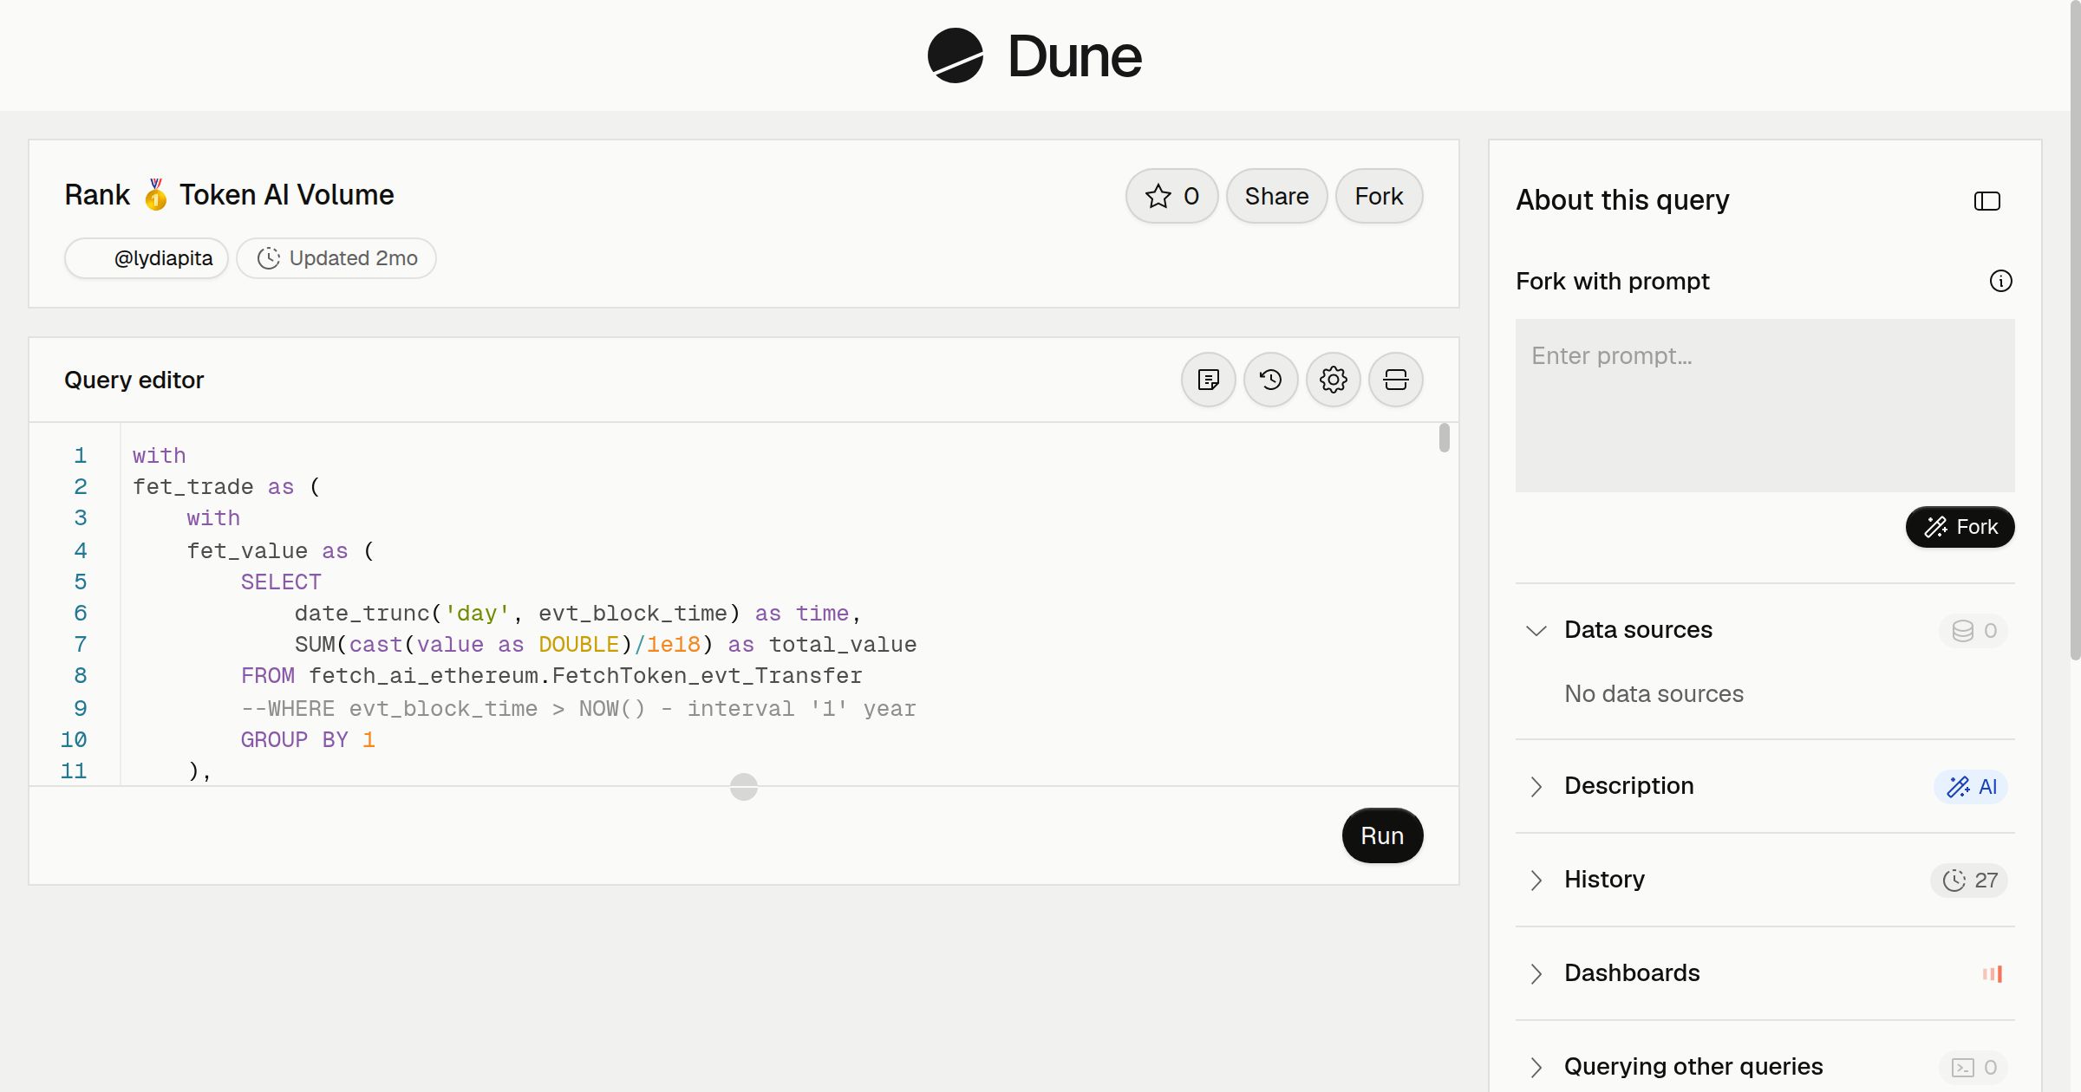
Task: Focus the Enter prompt text field
Action: pos(1765,406)
